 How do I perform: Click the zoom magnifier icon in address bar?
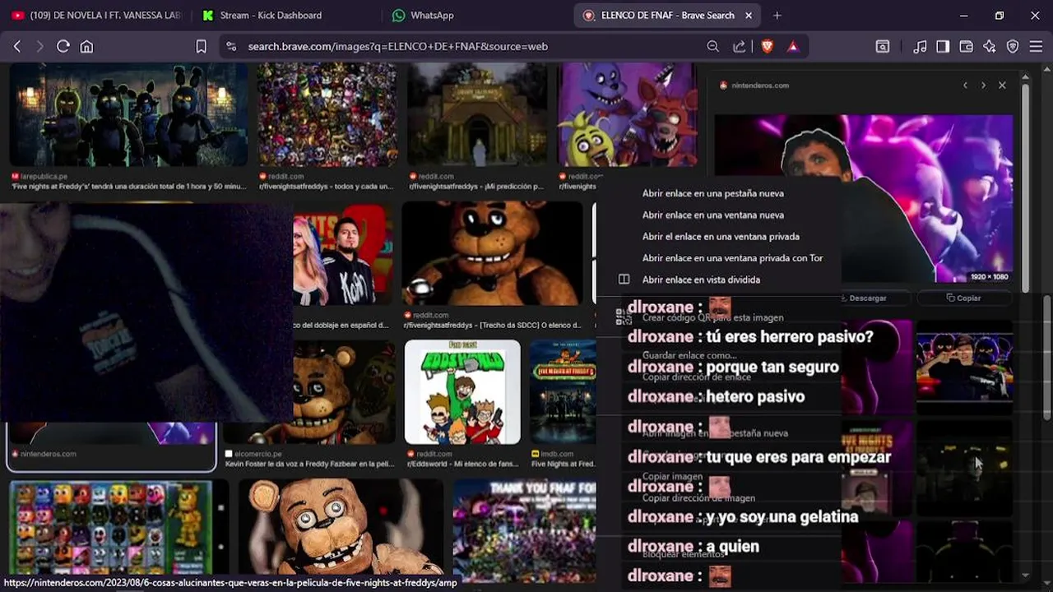[x=713, y=47]
